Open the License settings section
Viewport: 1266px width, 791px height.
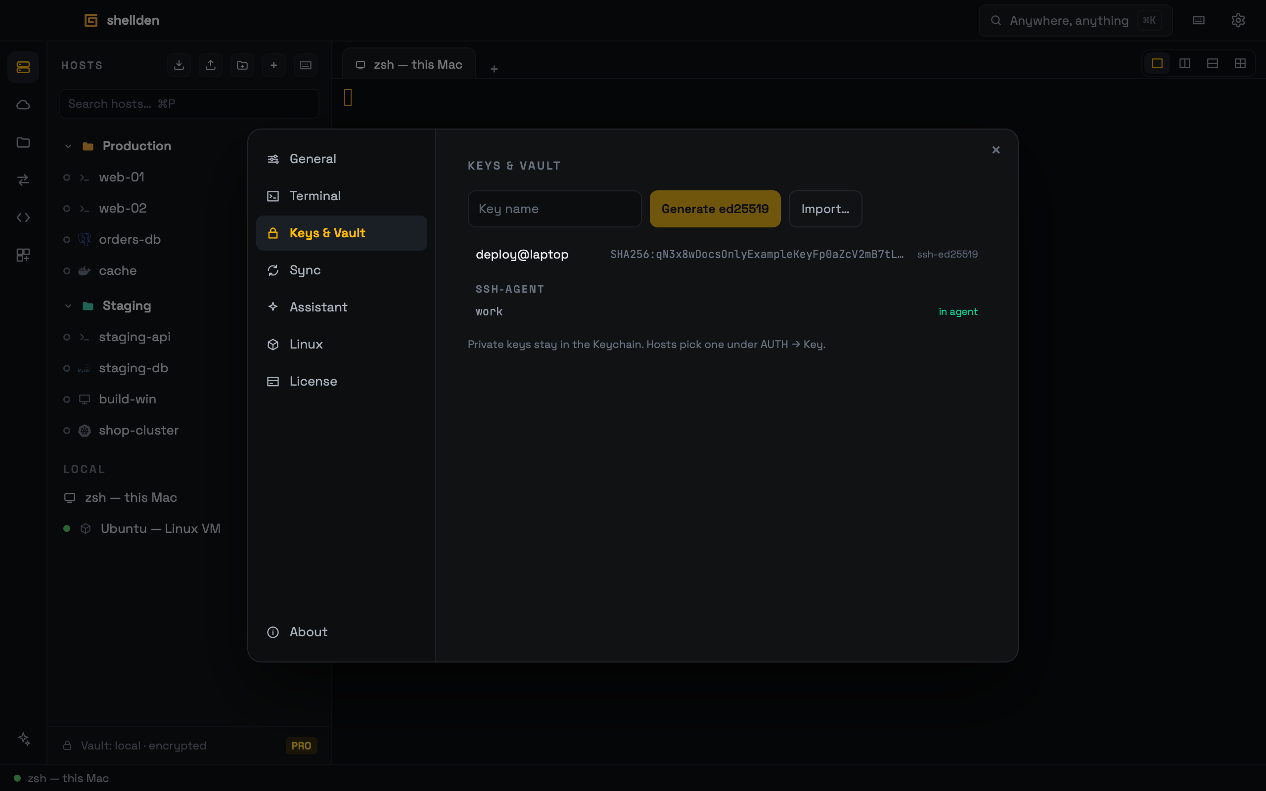[x=342, y=381]
